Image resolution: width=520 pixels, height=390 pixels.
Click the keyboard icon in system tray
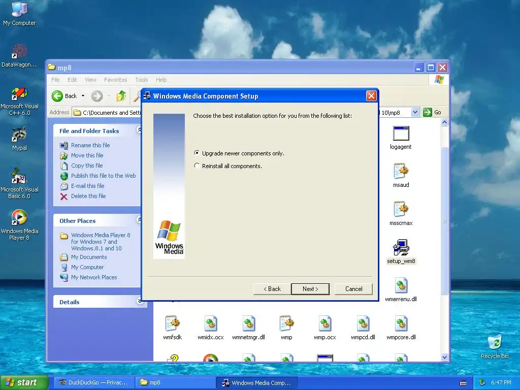(x=463, y=383)
